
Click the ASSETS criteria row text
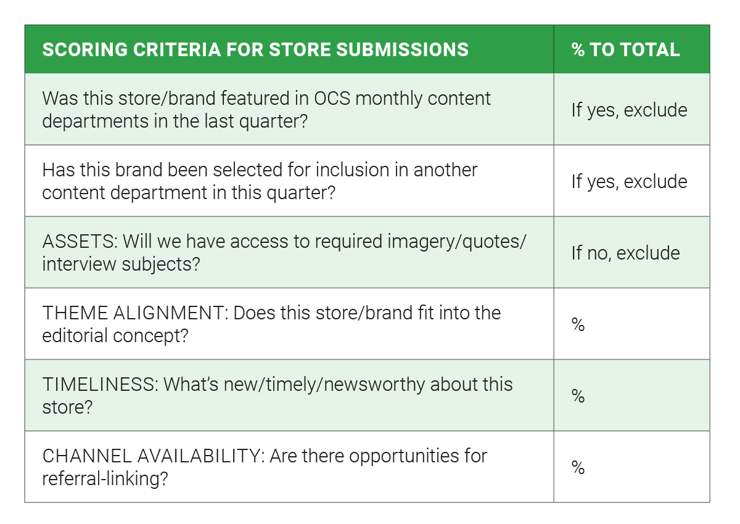284,252
